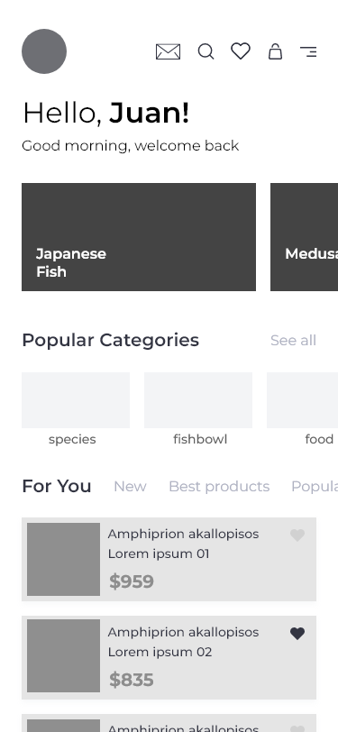
Task: Select the For You tab
Action: (57, 486)
